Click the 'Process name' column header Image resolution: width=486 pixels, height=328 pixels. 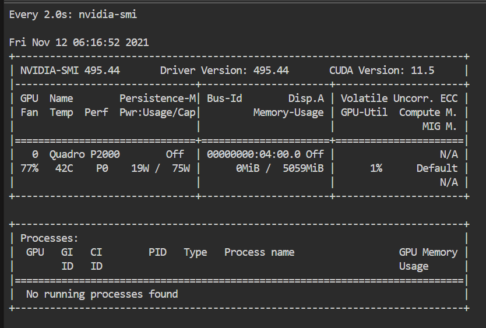pos(259,252)
